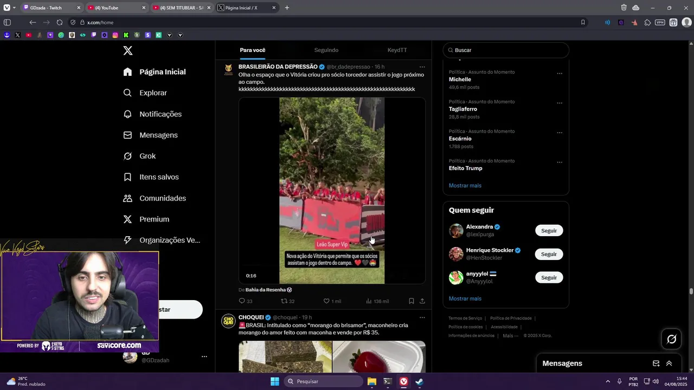Switch to the (4) YouTube browser tab
The width and height of the screenshot is (694, 390).
116,8
